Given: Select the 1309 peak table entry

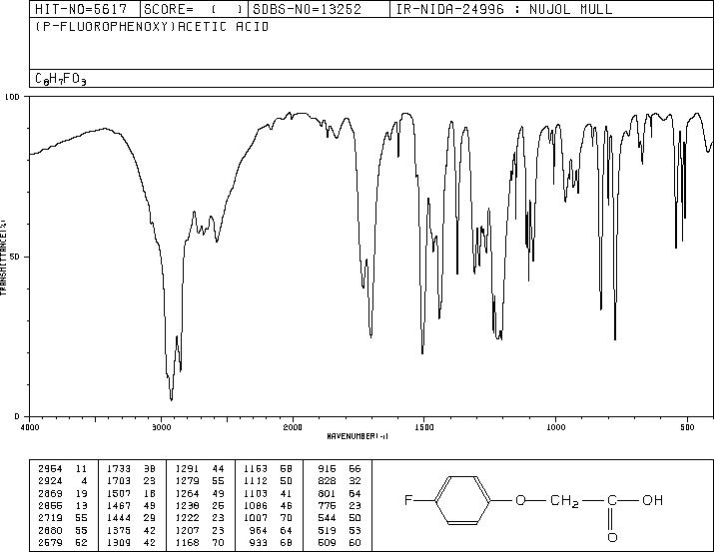Looking at the screenshot, I should 131,543.
